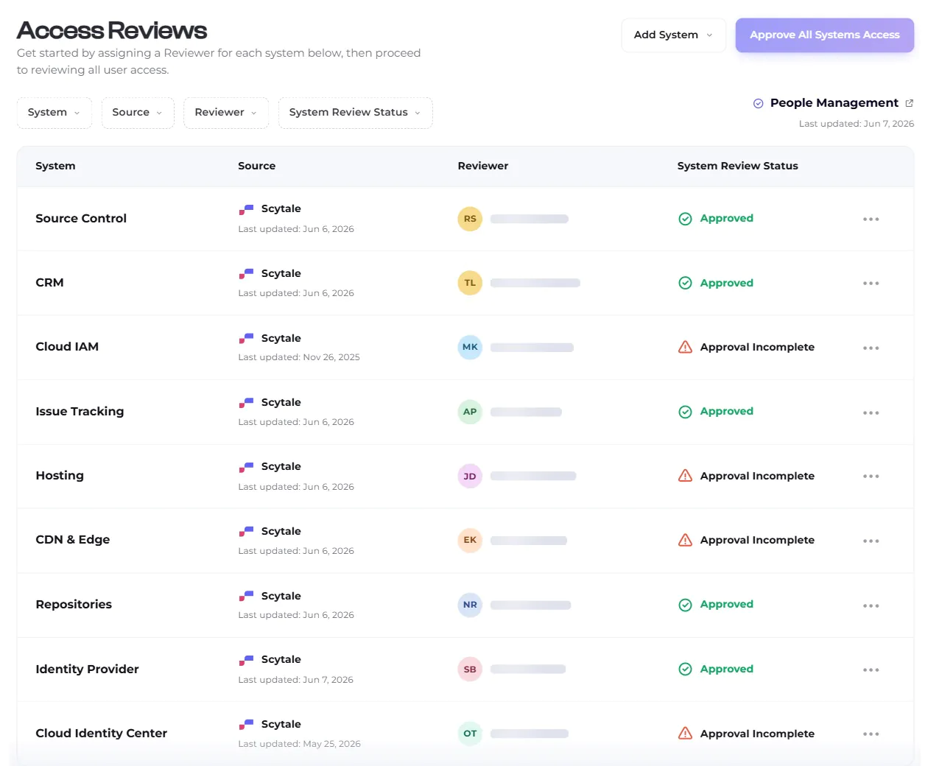
Task: Click the OT reviewer avatar
Action: pos(470,733)
